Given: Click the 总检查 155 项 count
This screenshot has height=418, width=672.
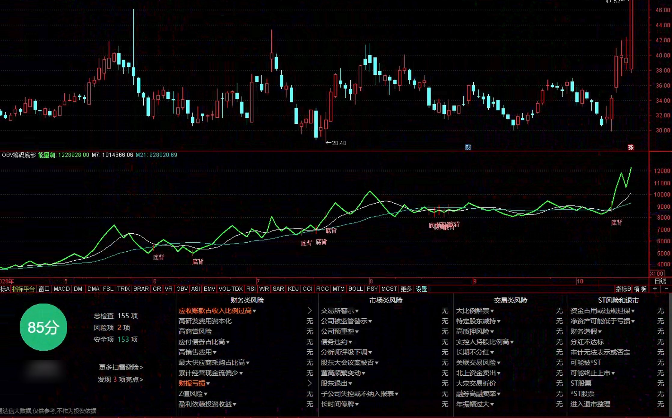Looking at the screenshot, I should click(x=116, y=316).
